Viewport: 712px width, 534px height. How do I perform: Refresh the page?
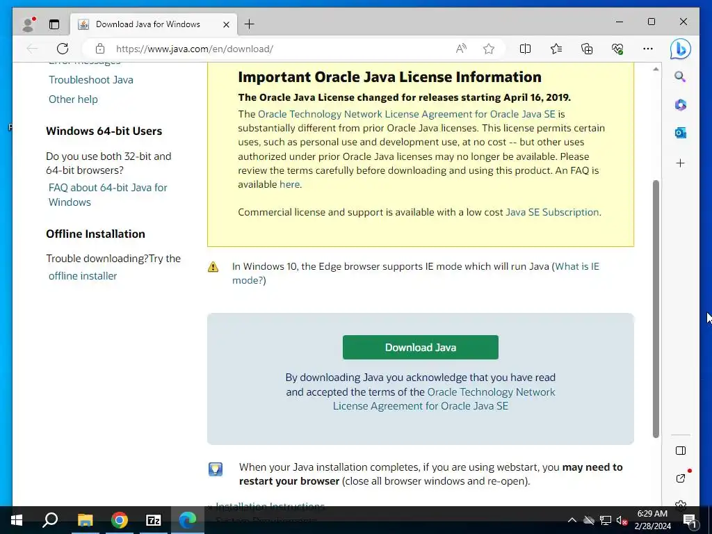[63, 49]
